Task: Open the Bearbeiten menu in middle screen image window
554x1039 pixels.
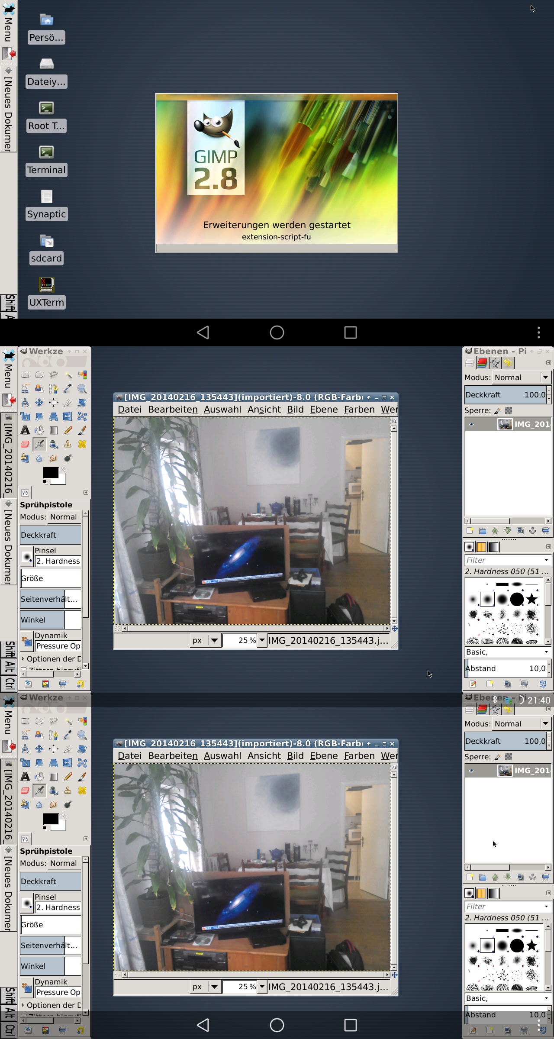Action: point(173,410)
